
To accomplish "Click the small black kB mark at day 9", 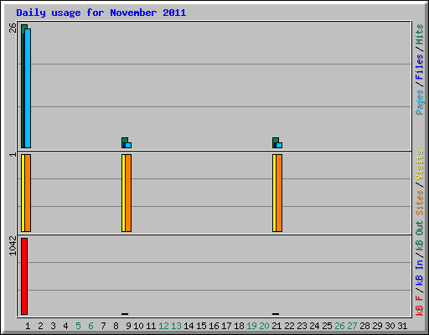I will (x=125, y=314).
